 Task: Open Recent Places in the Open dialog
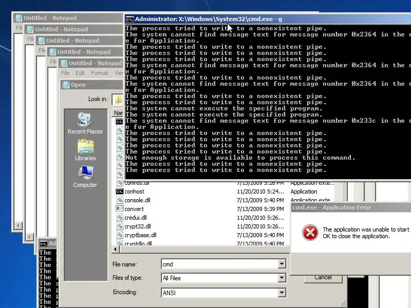point(85,123)
